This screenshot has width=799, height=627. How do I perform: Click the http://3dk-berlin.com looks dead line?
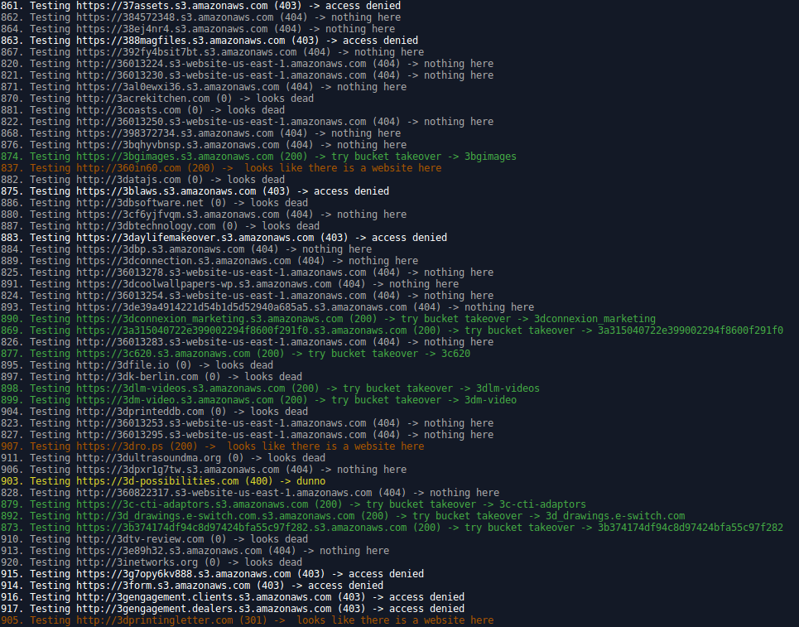point(152,377)
